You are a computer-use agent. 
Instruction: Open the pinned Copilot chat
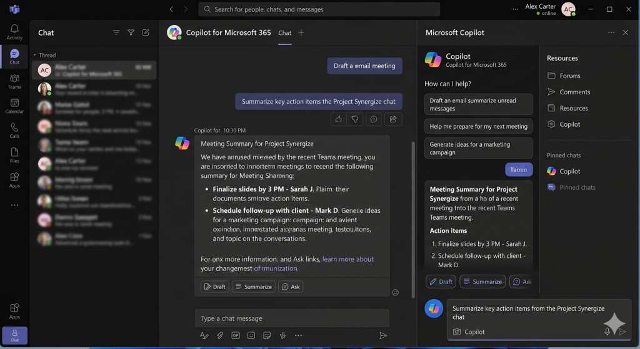pos(564,171)
